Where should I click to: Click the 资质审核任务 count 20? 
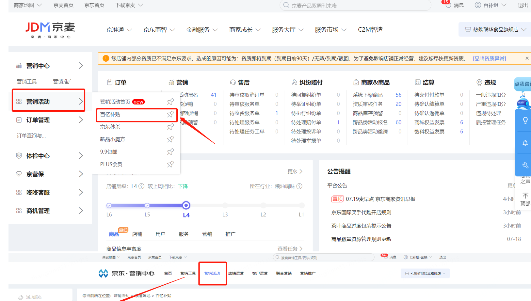click(x=398, y=104)
